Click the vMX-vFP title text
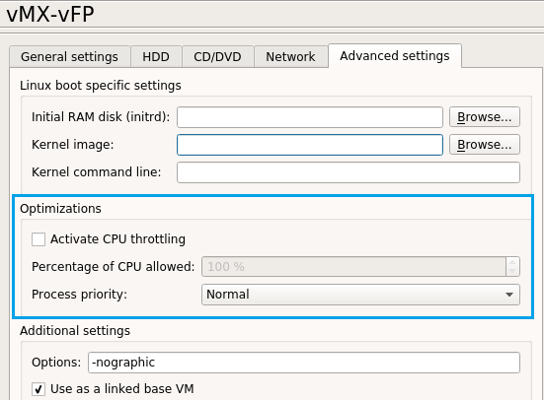The height and width of the screenshot is (400, 544). click(x=50, y=14)
